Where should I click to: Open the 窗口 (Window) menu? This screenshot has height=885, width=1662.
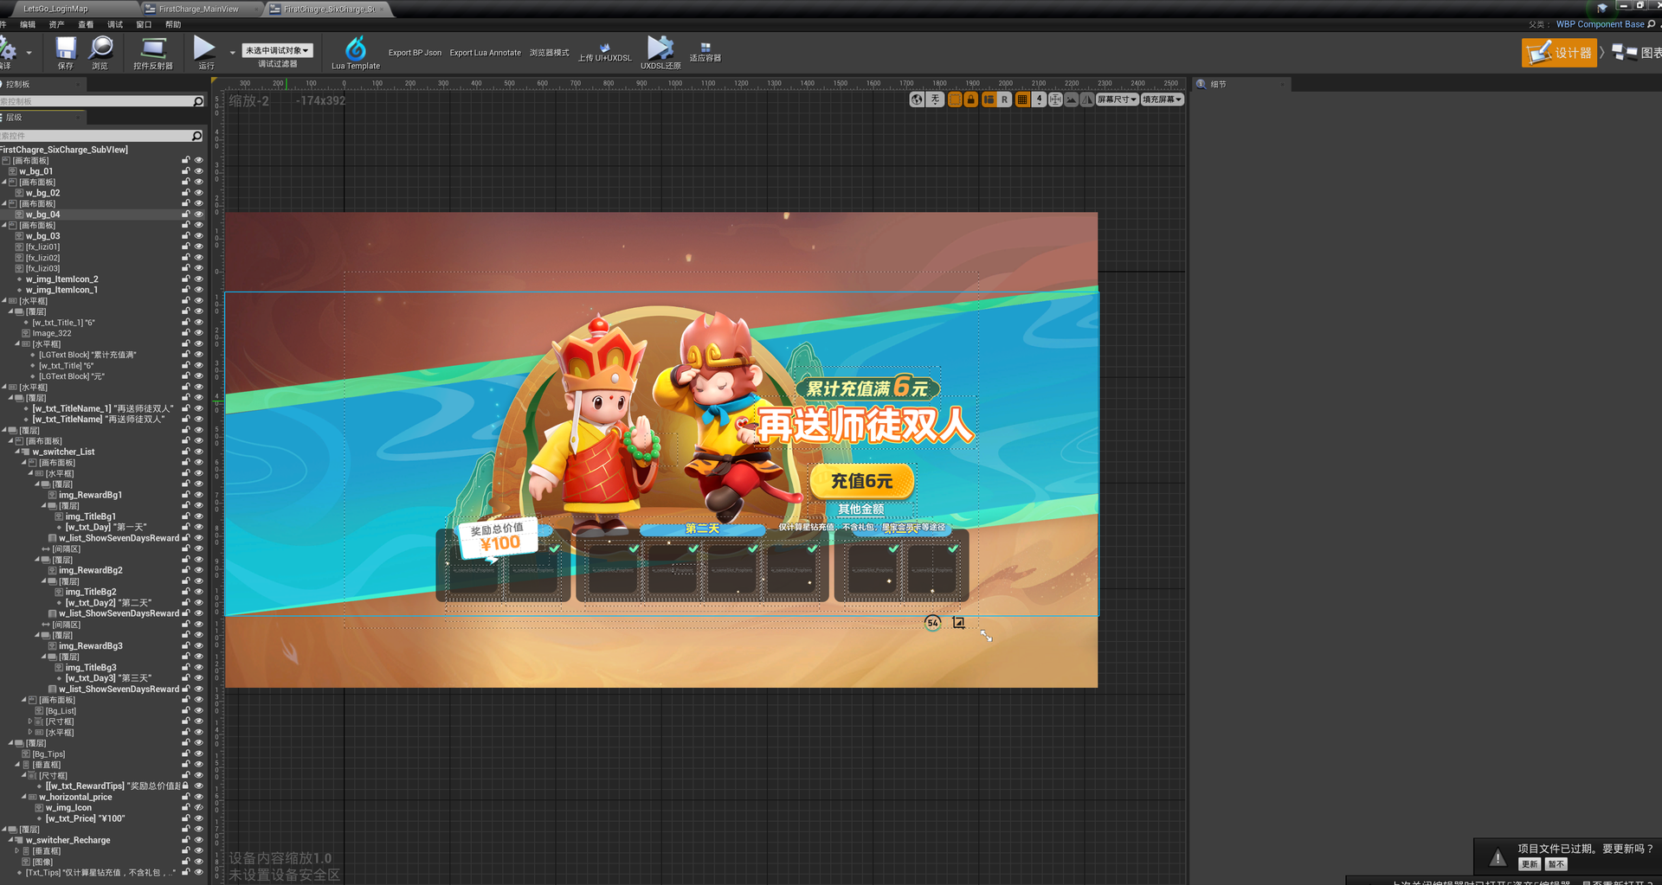point(144,25)
